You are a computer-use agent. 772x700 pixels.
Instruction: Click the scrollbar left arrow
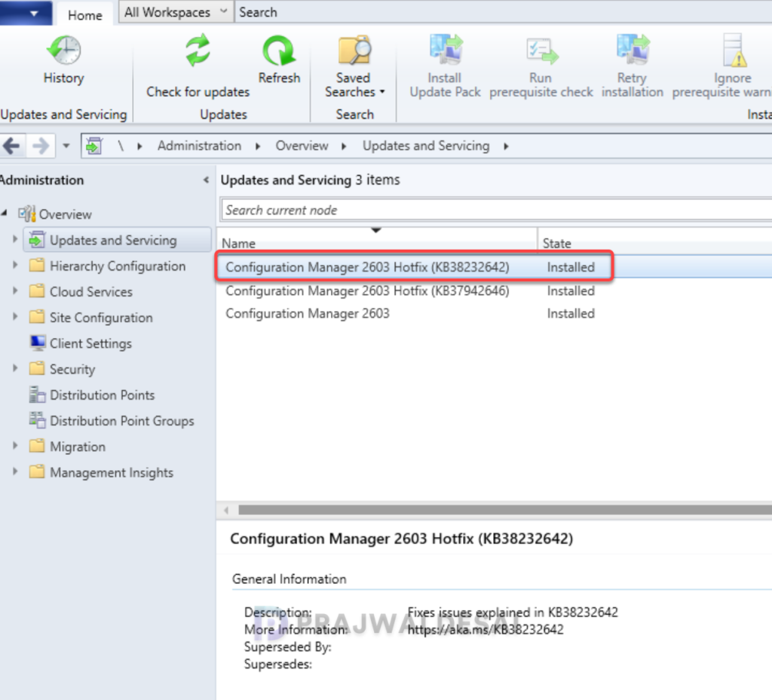(x=226, y=510)
